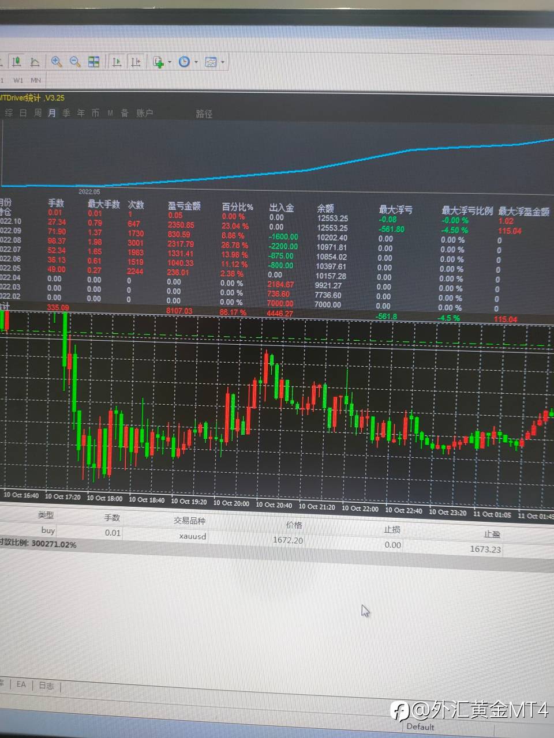
Task: Select the -561.80 max floating loss
Action: pos(391,229)
